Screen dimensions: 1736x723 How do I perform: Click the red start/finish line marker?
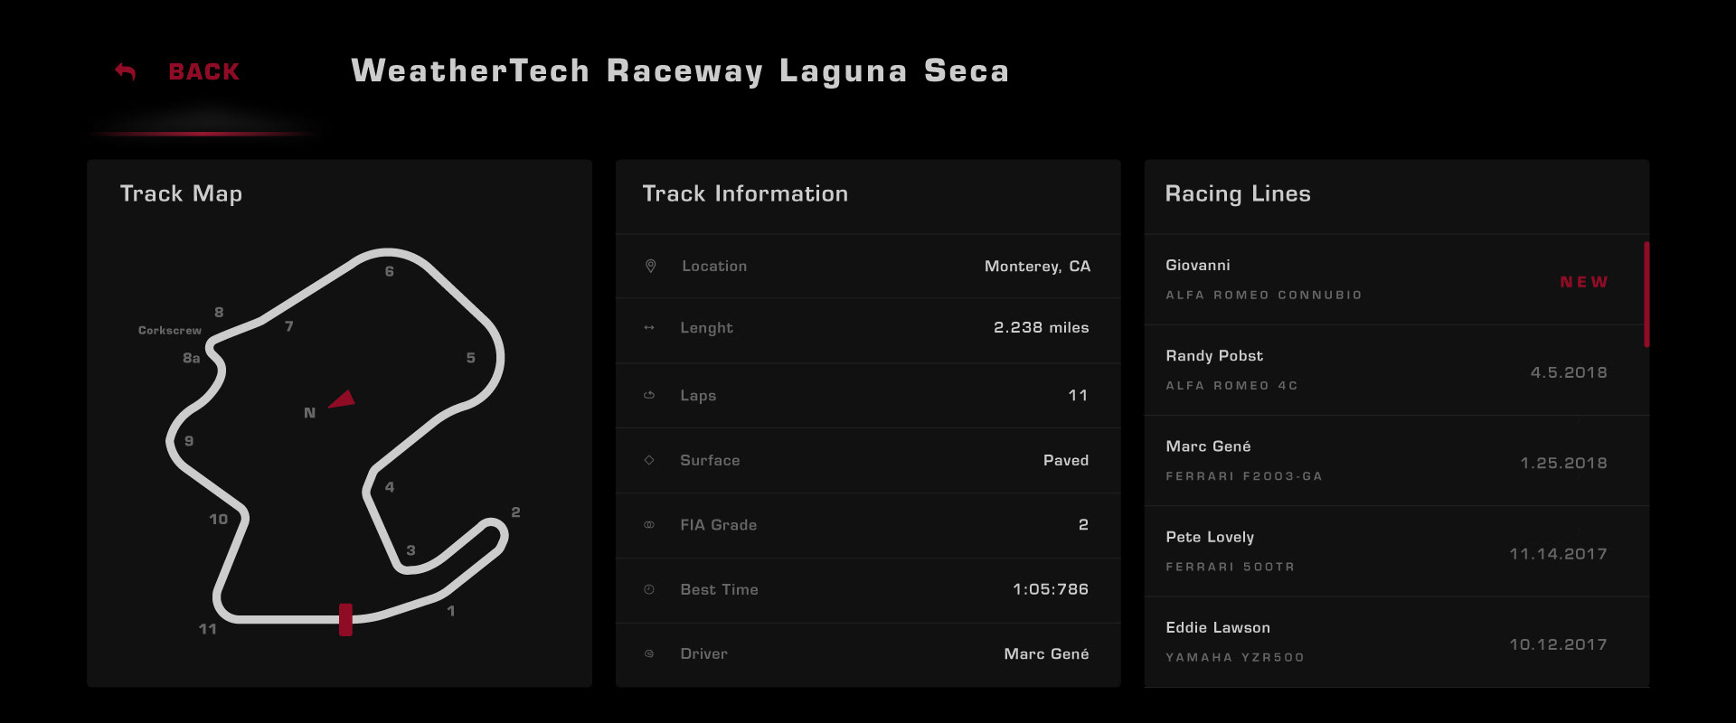point(345,620)
